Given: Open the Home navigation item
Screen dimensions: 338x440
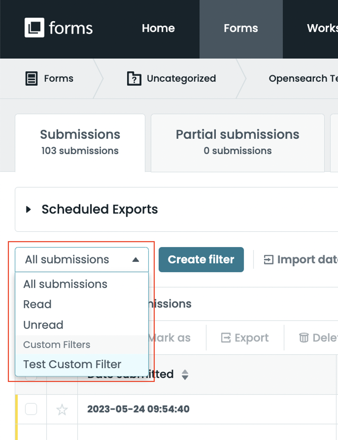Looking at the screenshot, I should point(158,28).
